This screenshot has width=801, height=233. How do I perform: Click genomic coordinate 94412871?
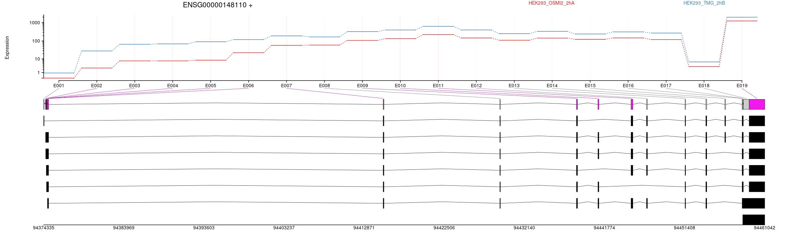[x=364, y=228]
